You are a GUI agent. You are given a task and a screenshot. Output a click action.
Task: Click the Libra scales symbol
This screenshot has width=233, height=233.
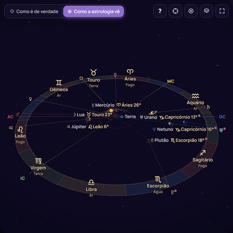click(x=91, y=183)
